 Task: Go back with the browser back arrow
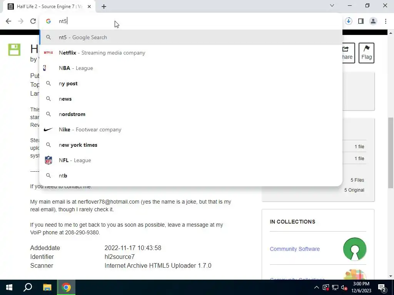coord(8,21)
